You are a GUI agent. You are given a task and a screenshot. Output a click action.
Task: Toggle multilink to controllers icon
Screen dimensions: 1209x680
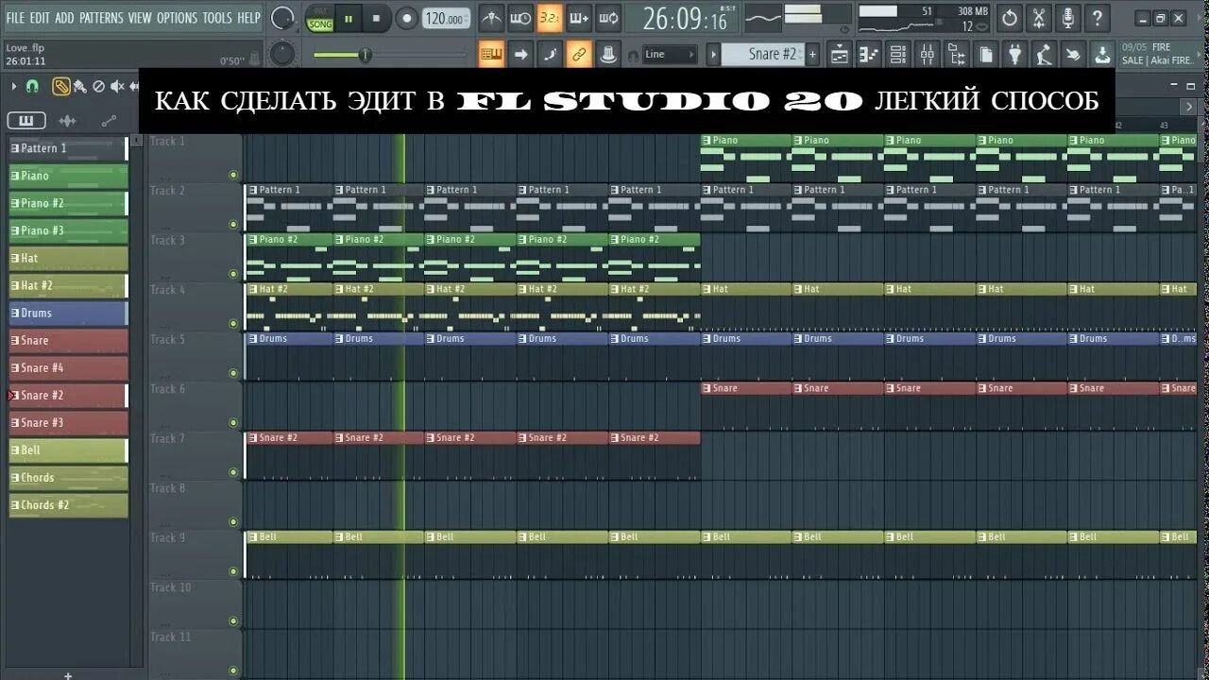pos(579,55)
